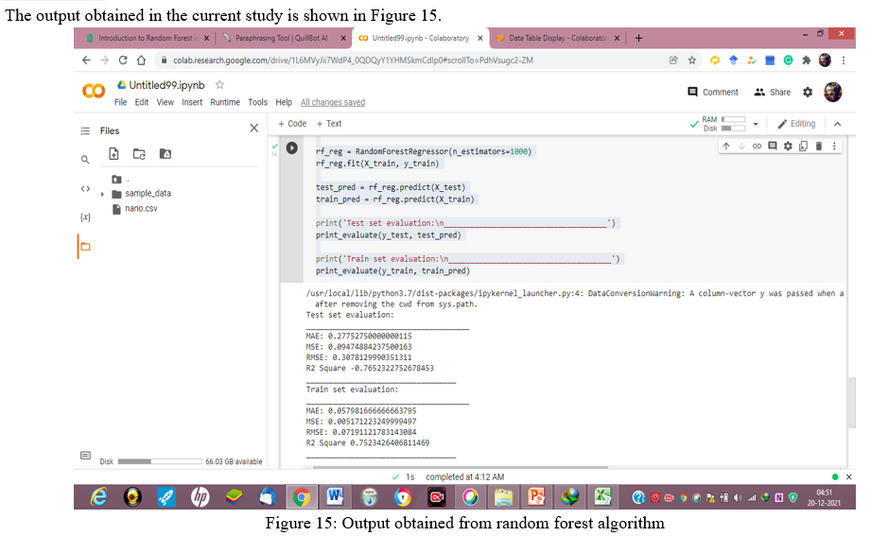Move cell up arrow
Screen dimensions: 871x536
[726, 147]
